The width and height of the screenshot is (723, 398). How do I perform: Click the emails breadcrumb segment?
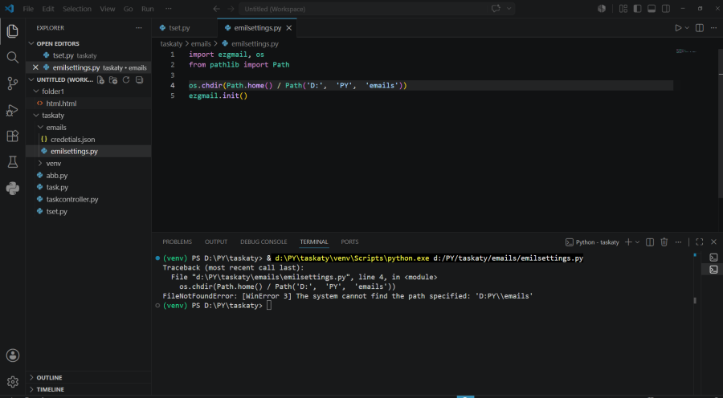(x=201, y=44)
